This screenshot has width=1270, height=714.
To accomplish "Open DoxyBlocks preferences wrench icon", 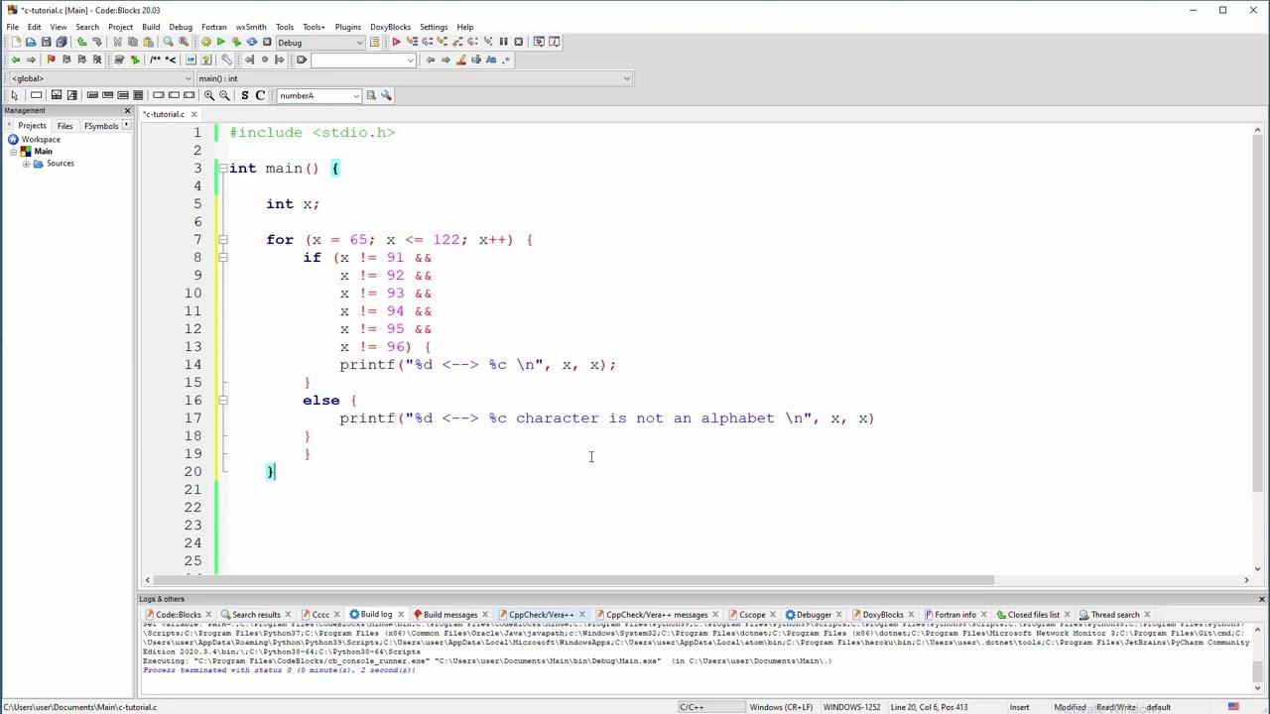I will 226,59.
